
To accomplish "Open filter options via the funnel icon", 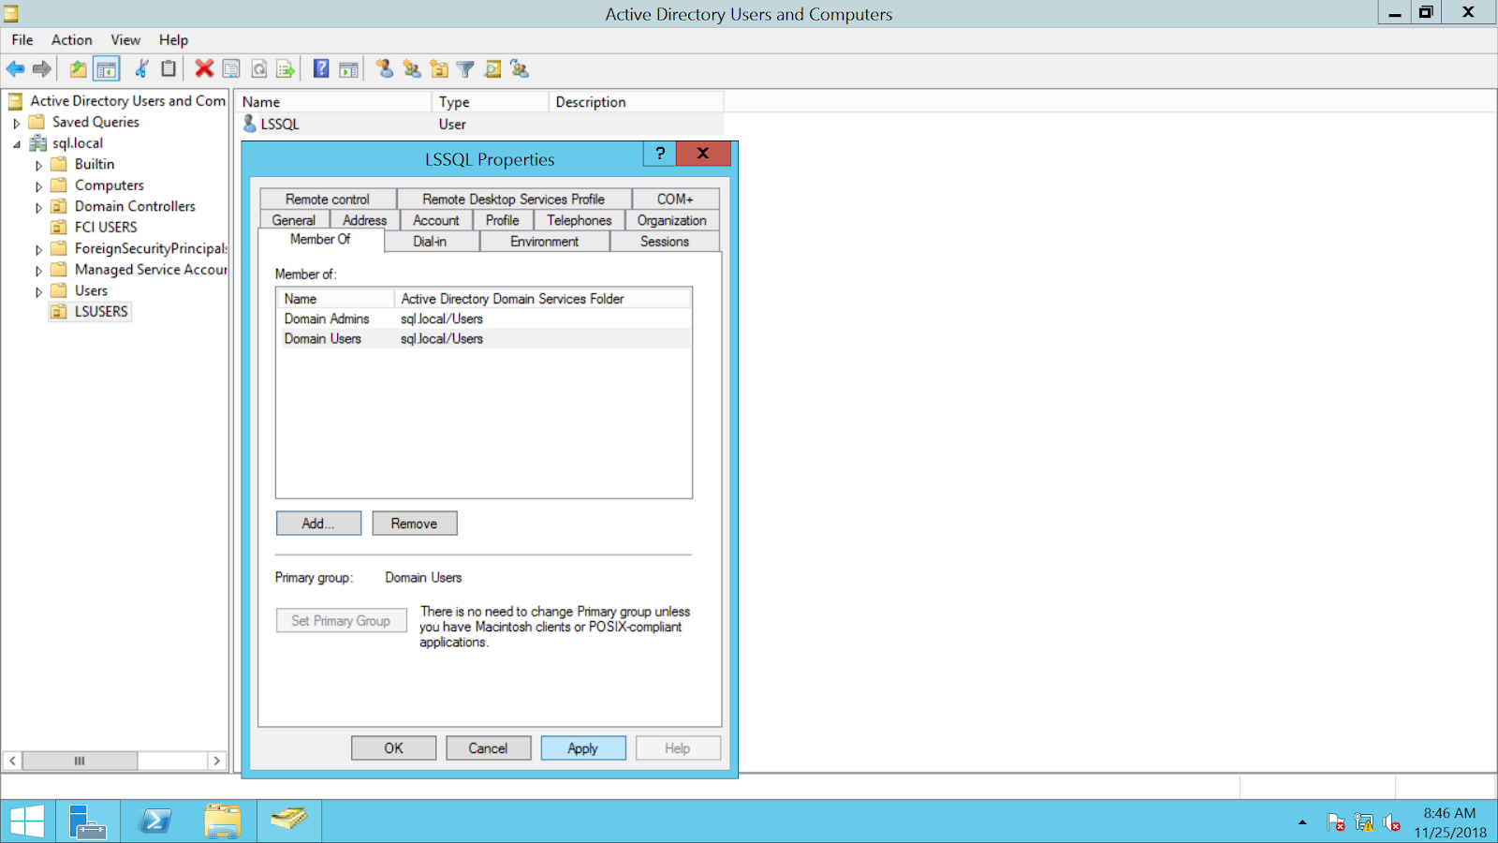I will 465,68.
